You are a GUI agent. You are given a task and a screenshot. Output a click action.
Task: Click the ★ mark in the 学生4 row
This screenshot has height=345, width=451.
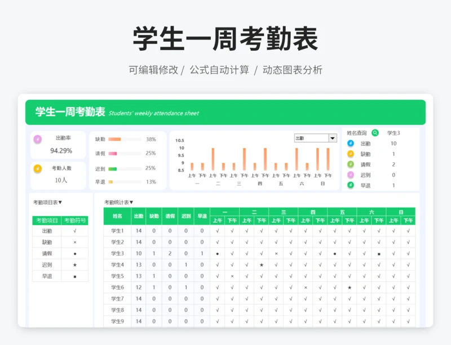click(x=262, y=265)
